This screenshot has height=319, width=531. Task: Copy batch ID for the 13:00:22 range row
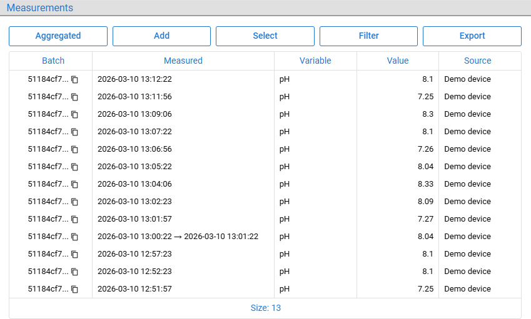pos(74,237)
